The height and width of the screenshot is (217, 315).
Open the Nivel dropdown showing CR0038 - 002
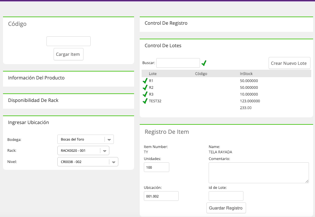88,162
